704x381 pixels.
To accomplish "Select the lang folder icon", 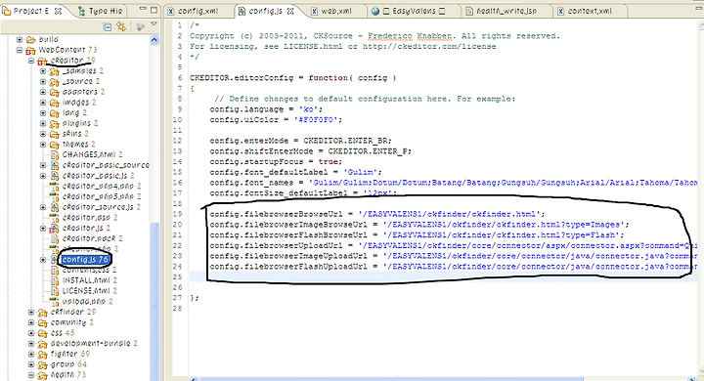I will pyautogui.click(x=55, y=113).
